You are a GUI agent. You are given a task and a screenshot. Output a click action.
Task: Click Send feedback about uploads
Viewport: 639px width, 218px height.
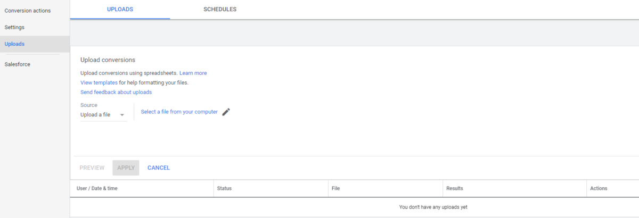tap(116, 92)
